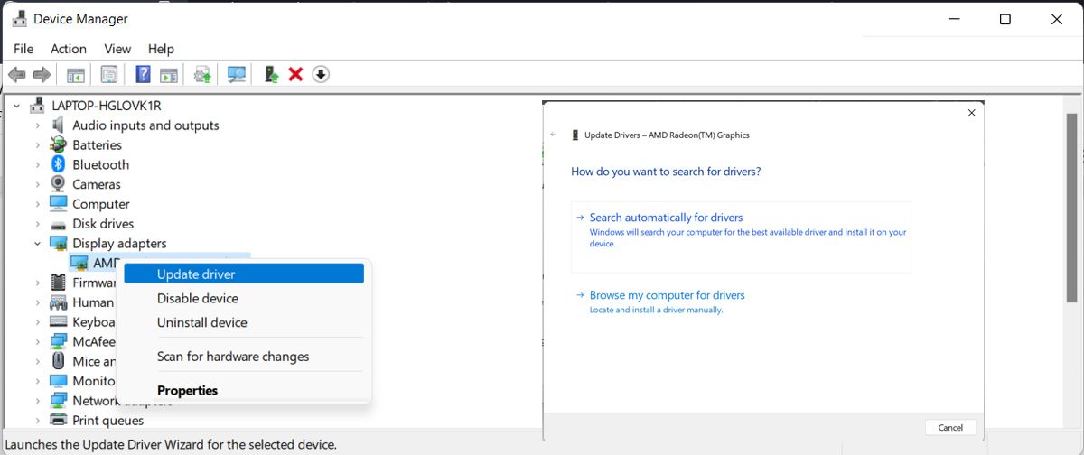
Task: Click the "How do you want to search for drivers?" heading
Action: click(x=666, y=171)
